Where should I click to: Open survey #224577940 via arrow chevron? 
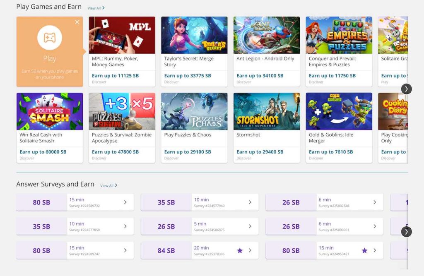(x=250, y=202)
